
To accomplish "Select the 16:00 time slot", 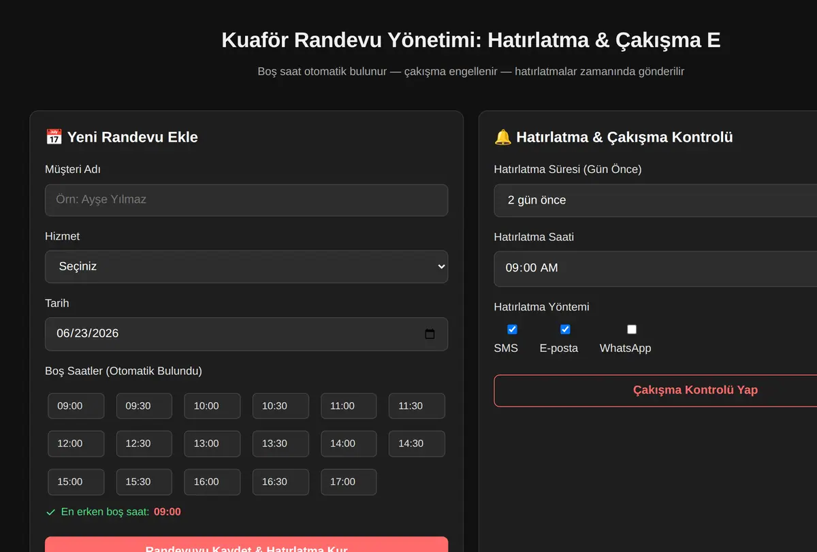I will 212,482.
